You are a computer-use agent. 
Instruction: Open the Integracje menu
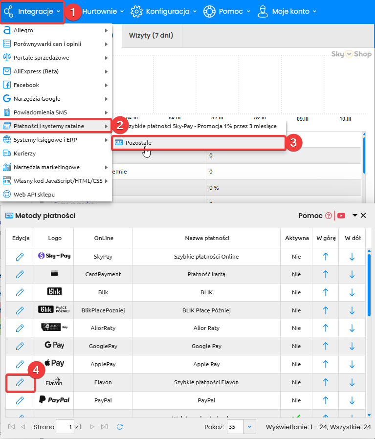pyautogui.click(x=32, y=11)
